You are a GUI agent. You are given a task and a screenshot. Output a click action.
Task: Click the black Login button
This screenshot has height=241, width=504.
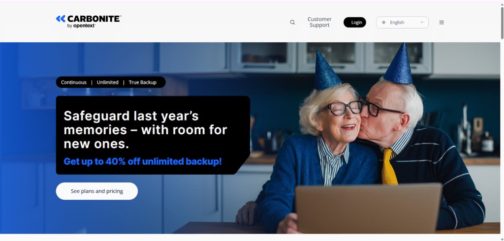[x=355, y=22]
